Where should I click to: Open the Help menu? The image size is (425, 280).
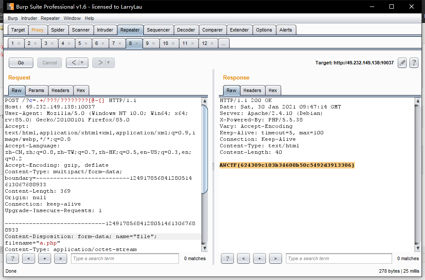(x=89, y=18)
